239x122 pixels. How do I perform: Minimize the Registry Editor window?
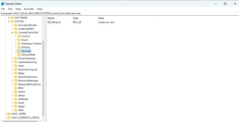[215, 4]
